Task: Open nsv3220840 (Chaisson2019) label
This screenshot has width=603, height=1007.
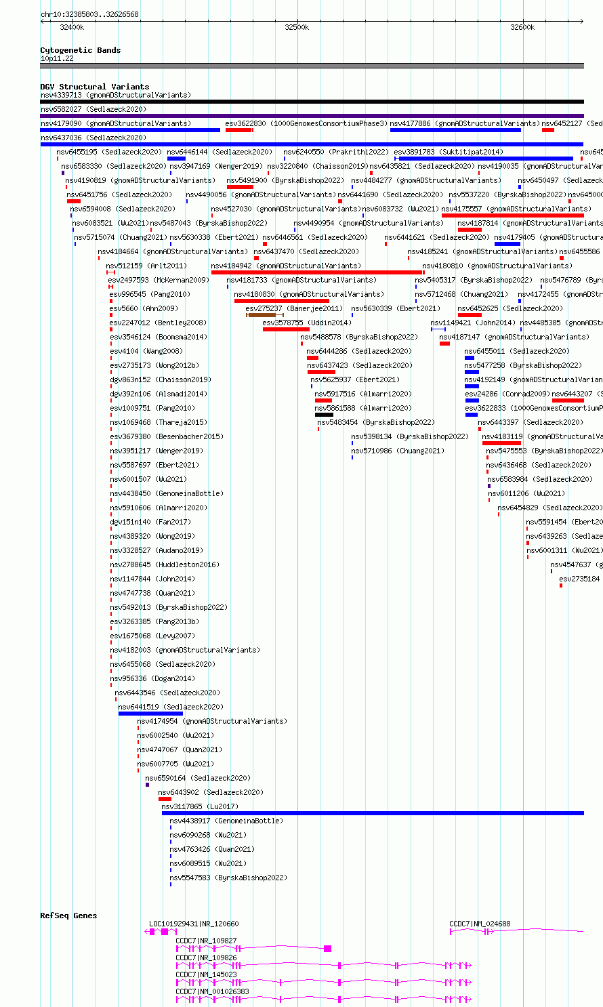Action: coord(317,166)
